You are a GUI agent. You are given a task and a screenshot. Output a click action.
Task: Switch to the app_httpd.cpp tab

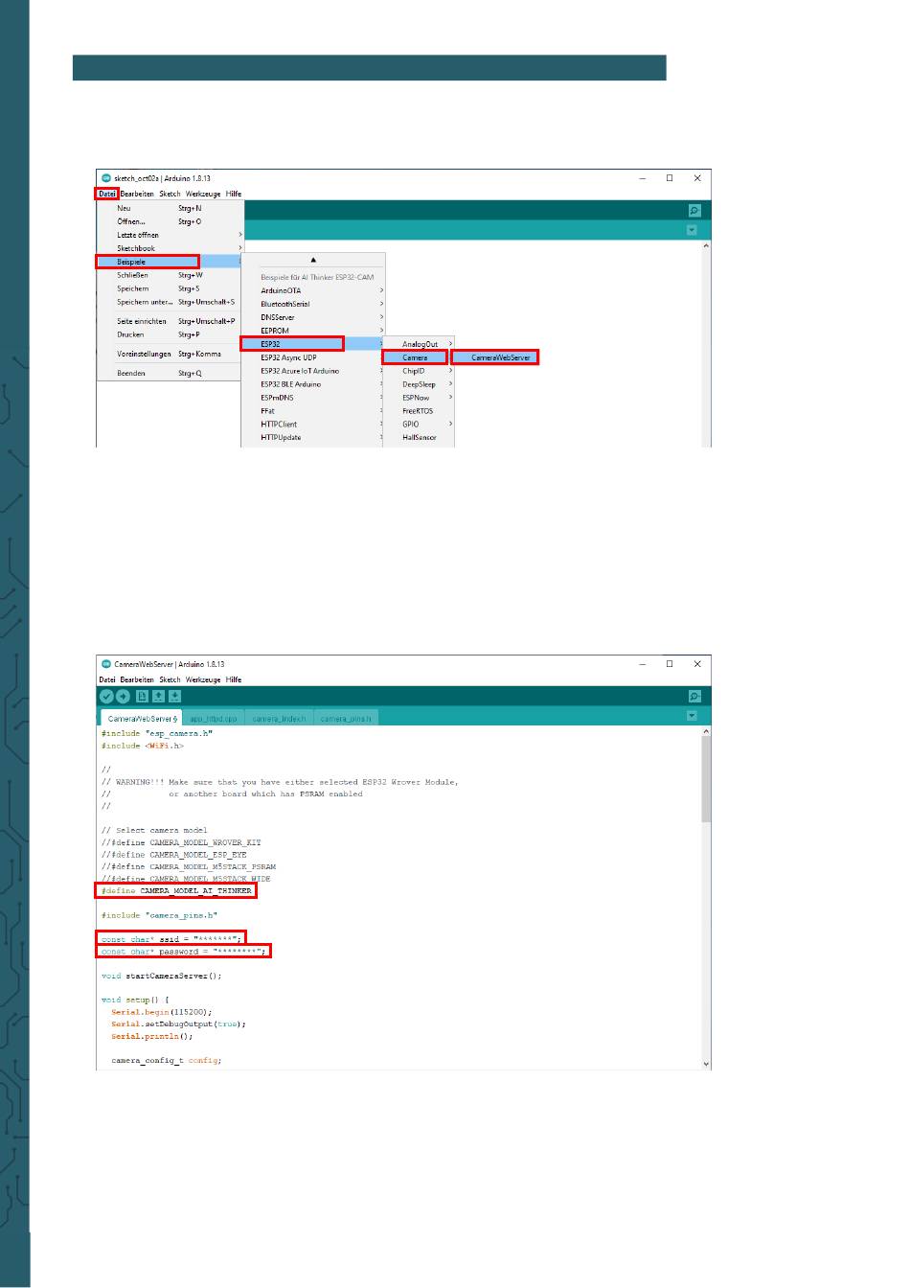coord(213,719)
